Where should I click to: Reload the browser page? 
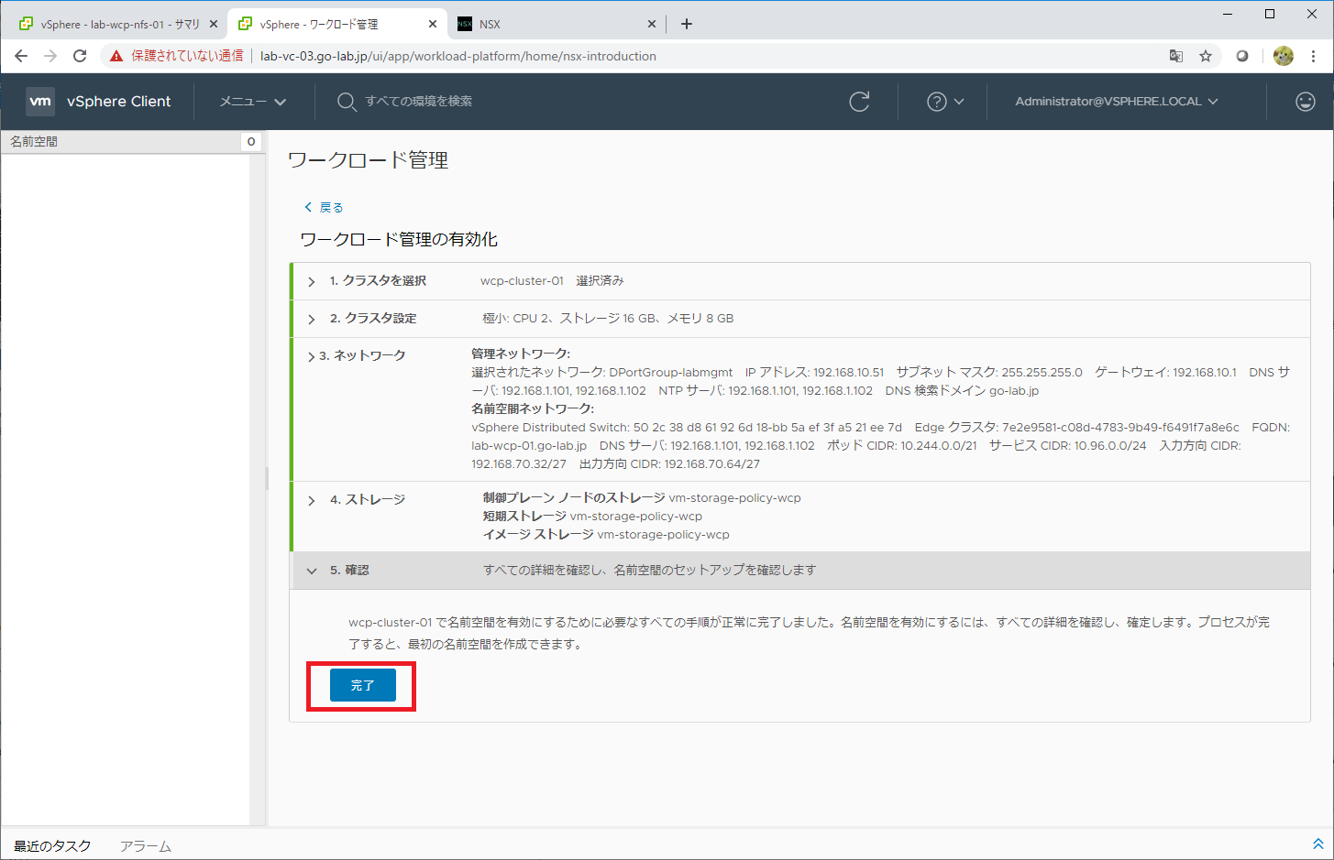click(80, 56)
